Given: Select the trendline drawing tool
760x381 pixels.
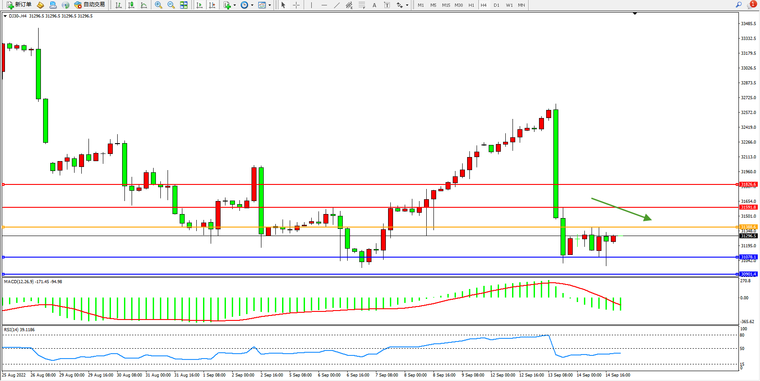Looking at the screenshot, I should [x=336, y=5].
